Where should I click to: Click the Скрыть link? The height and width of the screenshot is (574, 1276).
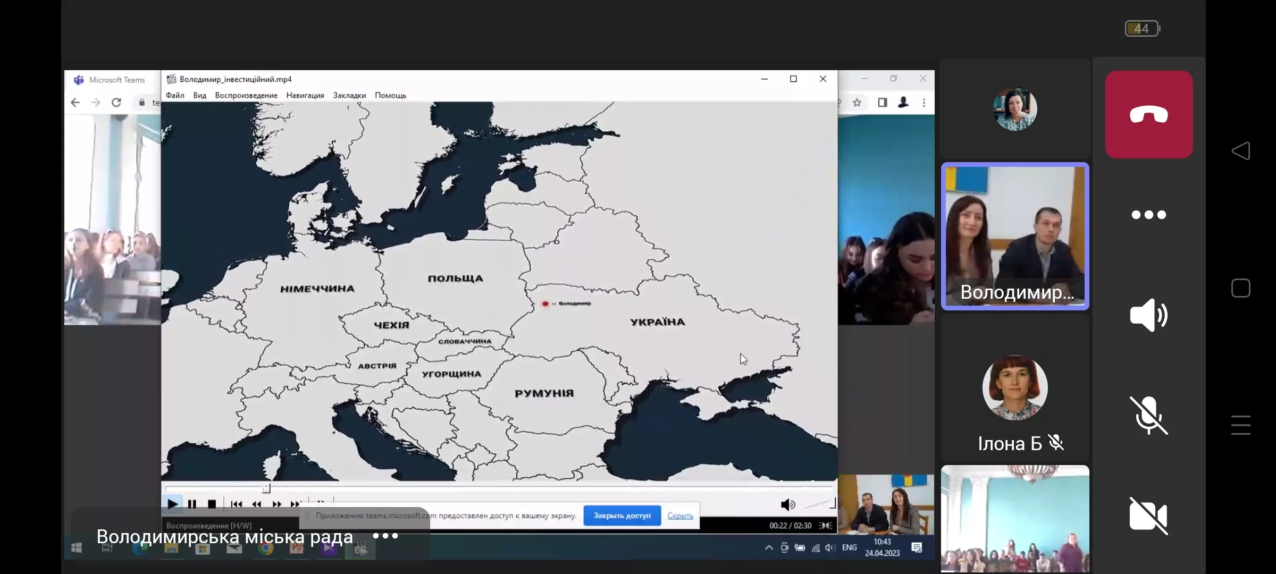point(680,516)
